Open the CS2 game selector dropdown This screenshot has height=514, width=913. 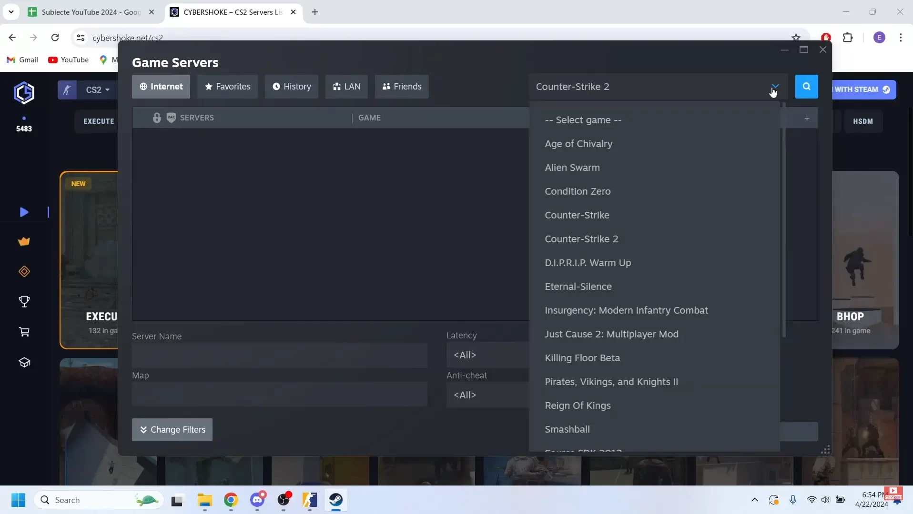[x=97, y=89]
